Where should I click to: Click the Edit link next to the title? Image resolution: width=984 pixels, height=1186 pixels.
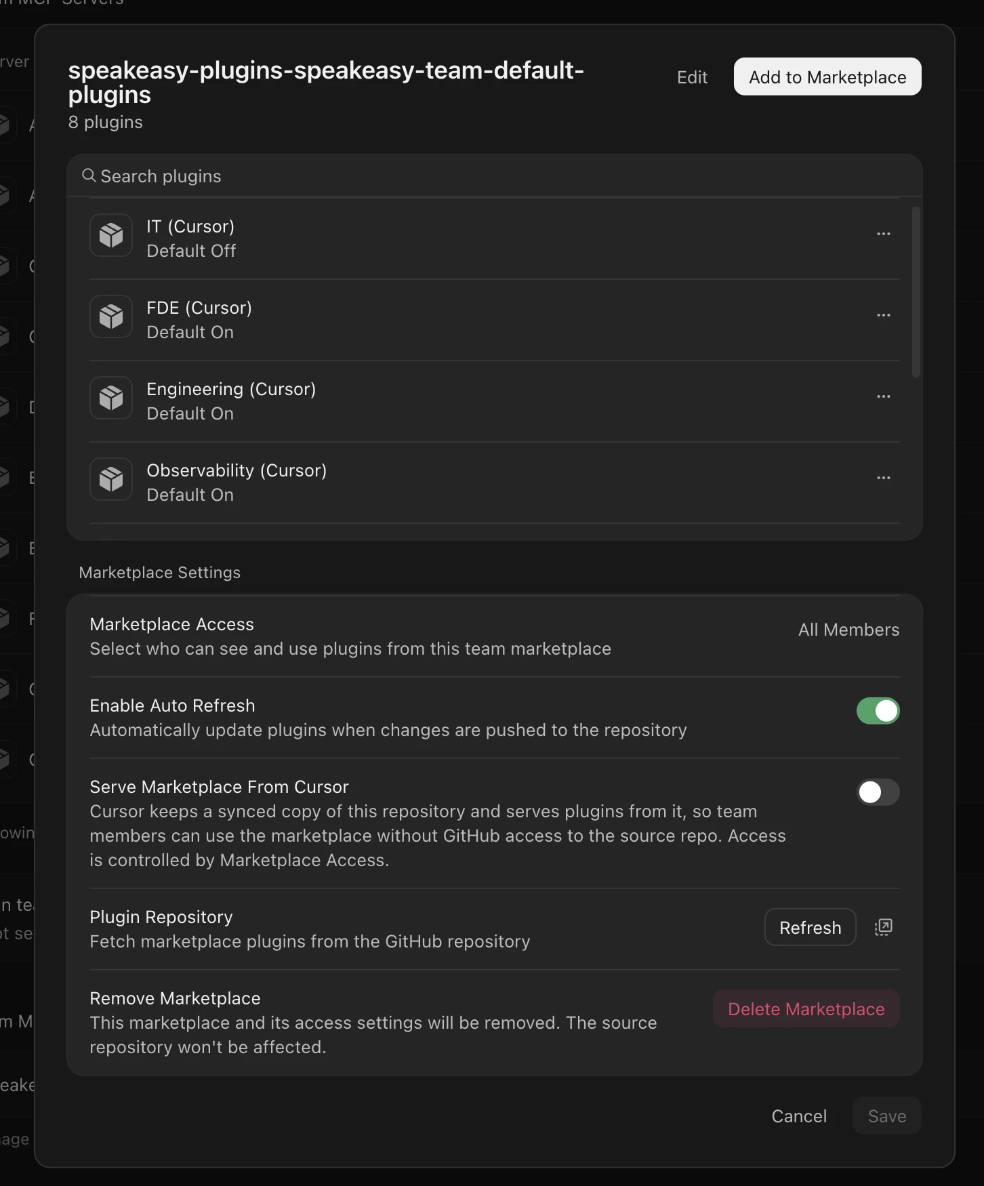tap(692, 77)
